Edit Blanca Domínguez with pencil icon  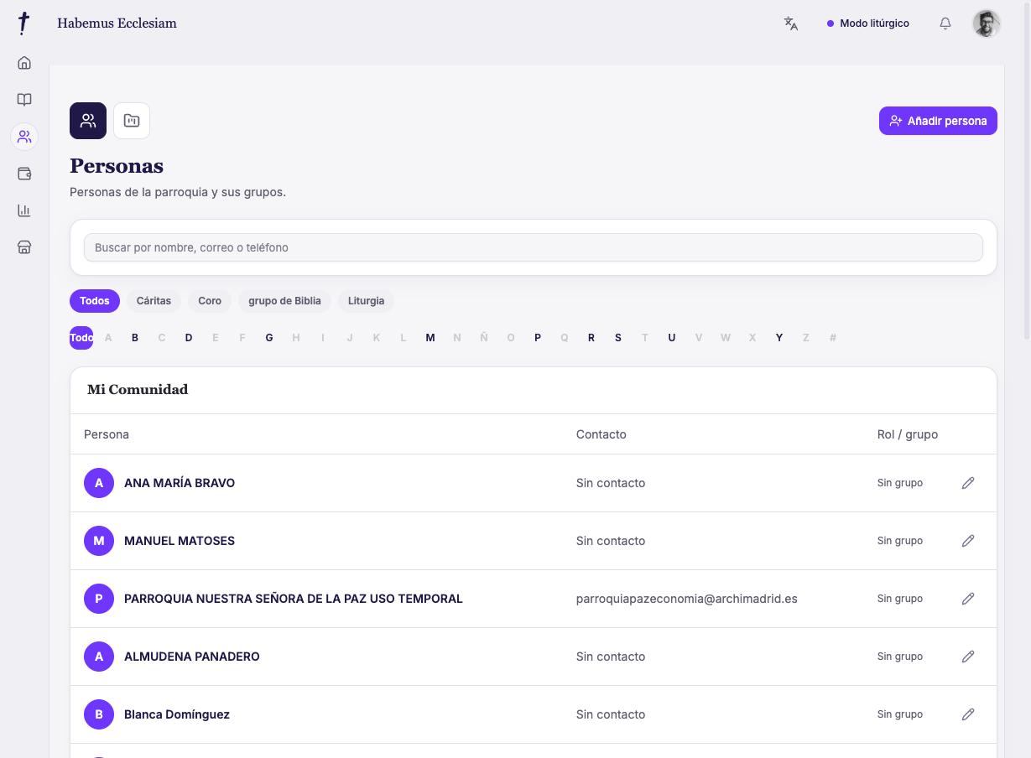tap(968, 714)
